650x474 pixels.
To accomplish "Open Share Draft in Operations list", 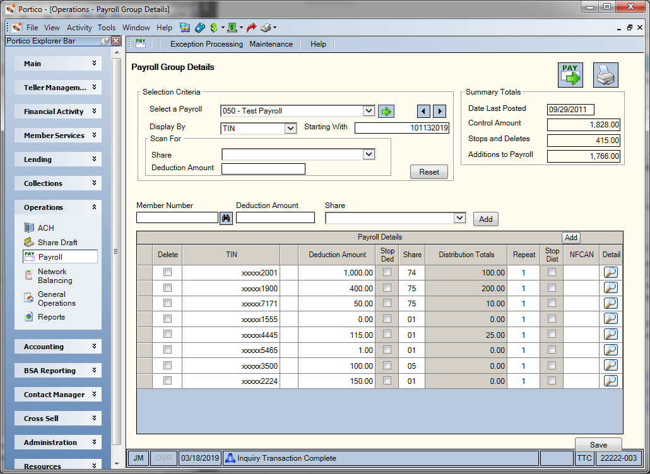I will click(x=57, y=243).
